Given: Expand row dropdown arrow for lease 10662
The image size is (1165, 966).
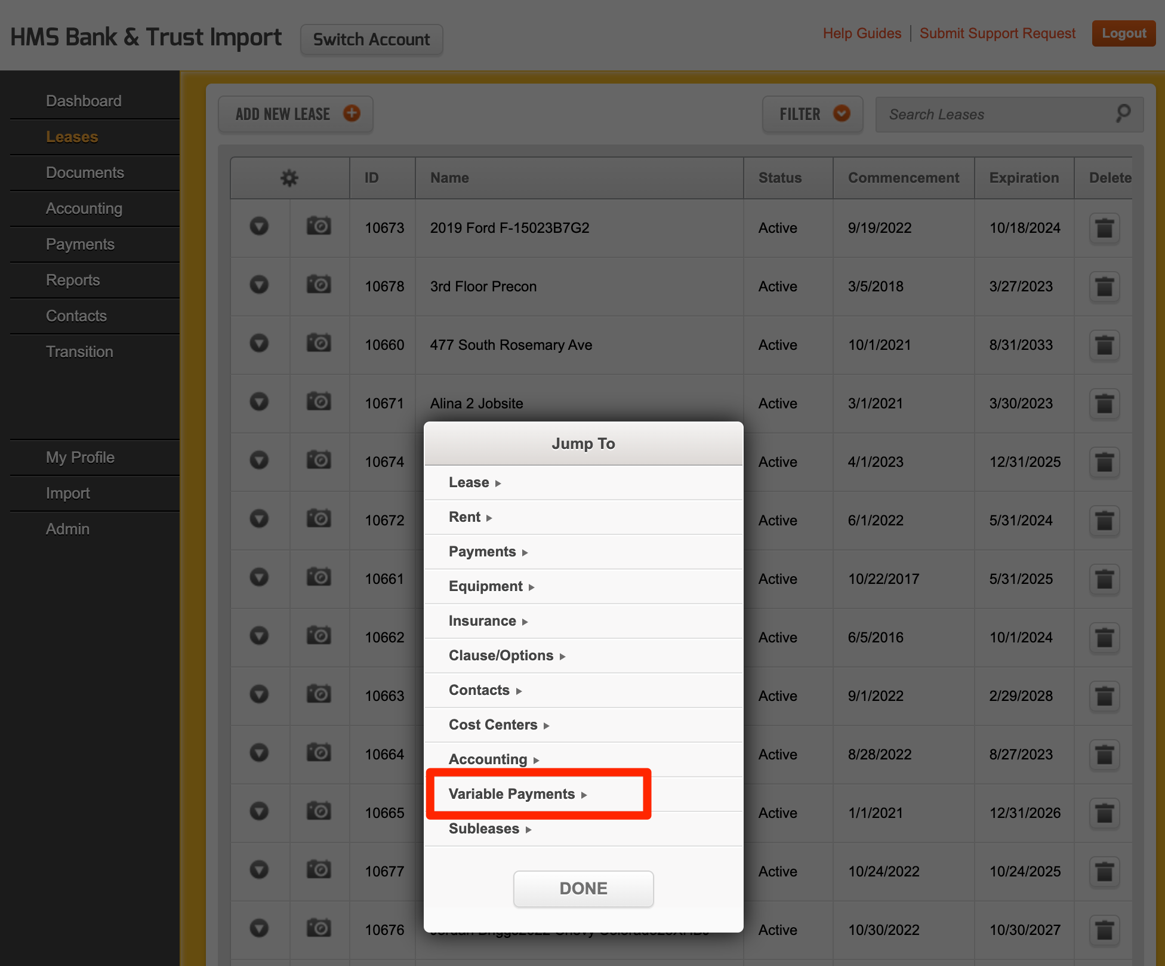Looking at the screenshot, I should pyautogui.click(x=259, y=636).
